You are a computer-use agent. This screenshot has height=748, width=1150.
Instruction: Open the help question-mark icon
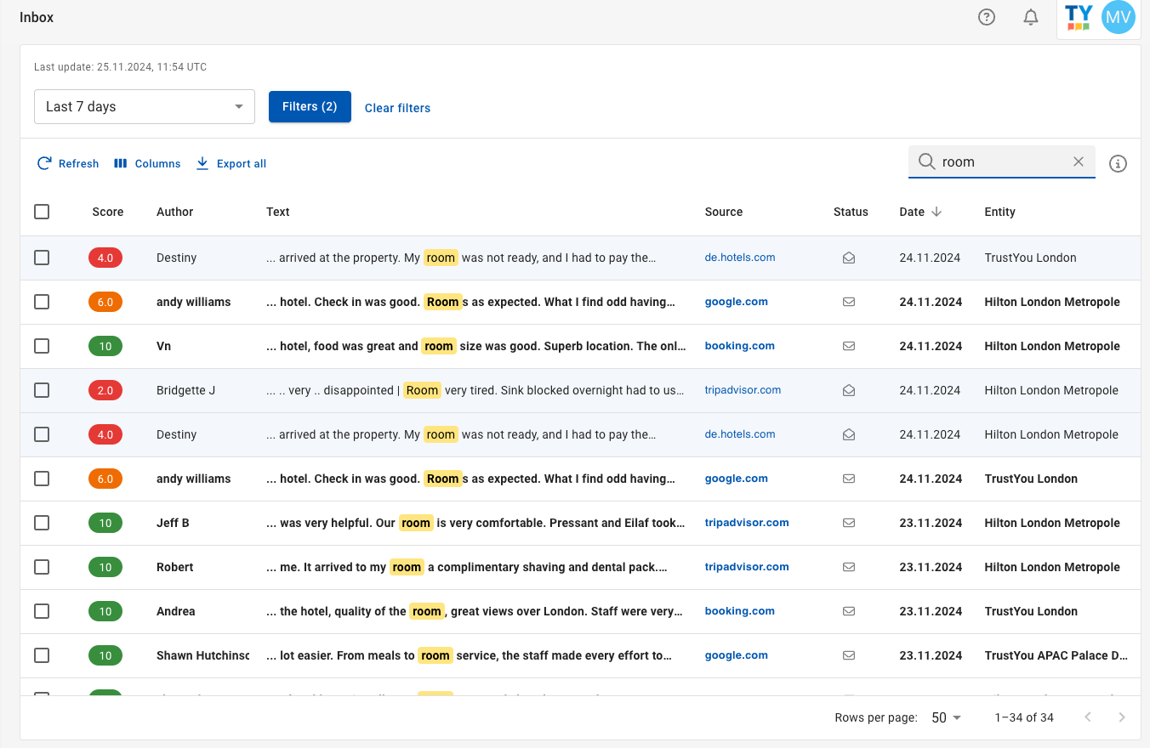[x=987, y=17]
